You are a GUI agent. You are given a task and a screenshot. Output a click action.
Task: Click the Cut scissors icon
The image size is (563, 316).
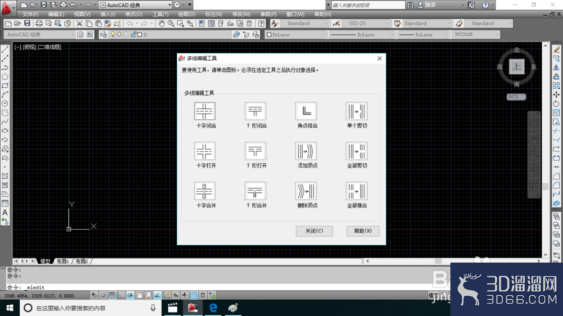click(x=79, y=23)
